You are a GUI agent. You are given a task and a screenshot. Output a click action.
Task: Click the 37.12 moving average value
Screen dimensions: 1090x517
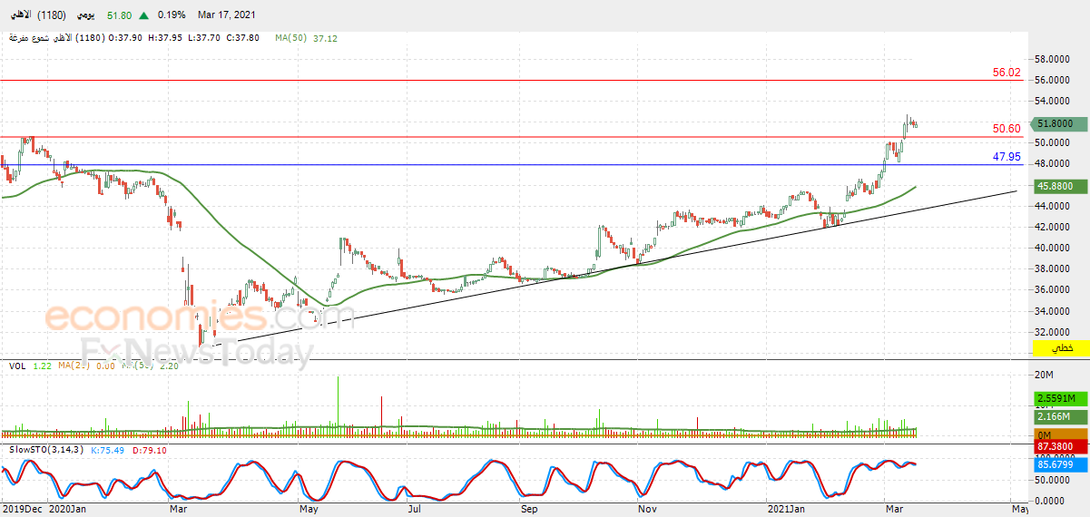[325, 38]
